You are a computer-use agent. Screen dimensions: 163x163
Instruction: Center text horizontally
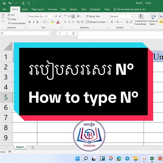pos(69,22)
